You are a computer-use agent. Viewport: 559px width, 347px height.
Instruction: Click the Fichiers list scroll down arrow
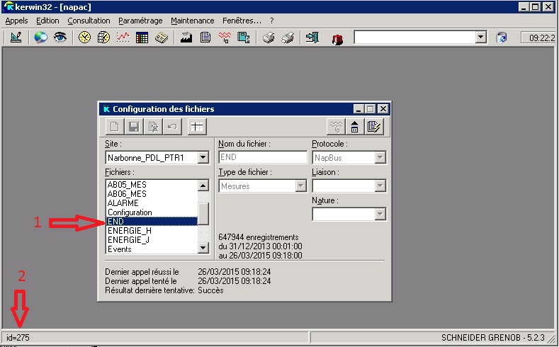(203, 248)
